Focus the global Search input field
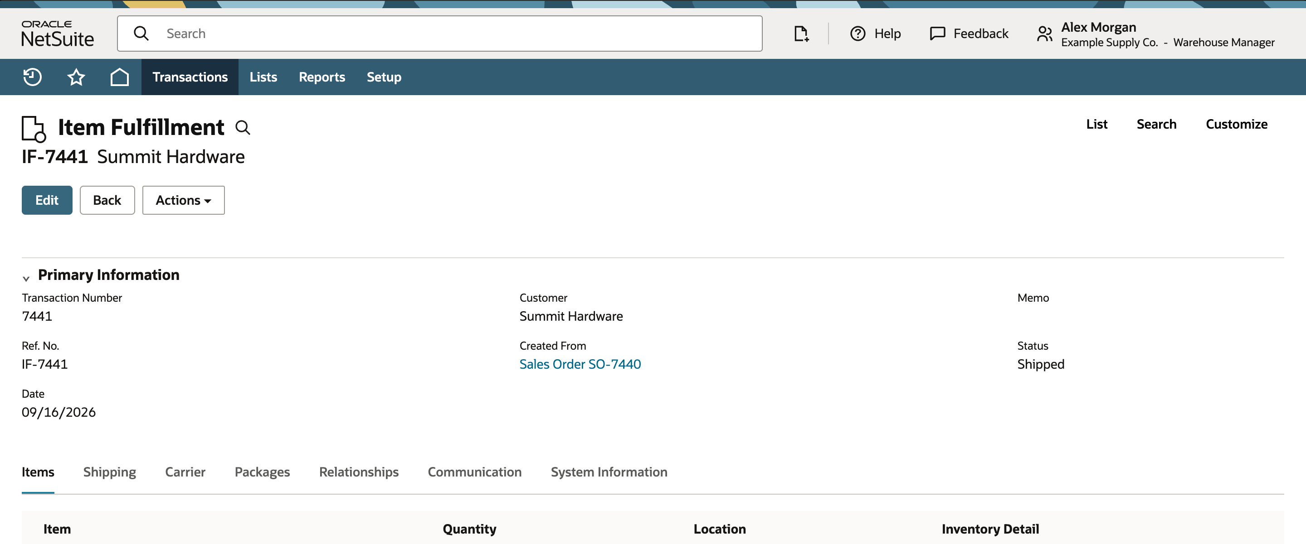Image resolution: width=1306 pixels, height=544 pixels. [439, 34]
